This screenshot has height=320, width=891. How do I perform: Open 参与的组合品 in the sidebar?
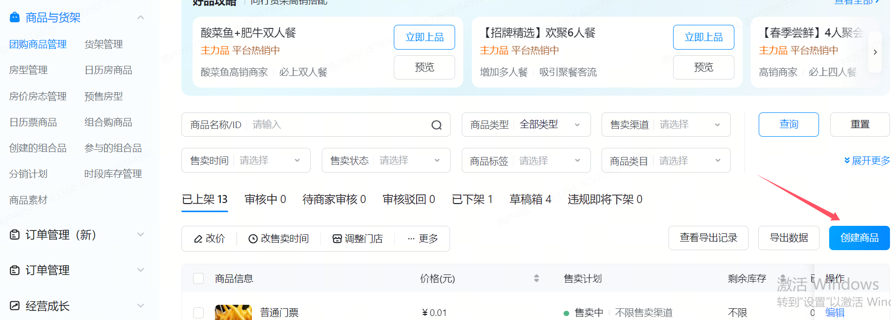click(x=113, y=148)
